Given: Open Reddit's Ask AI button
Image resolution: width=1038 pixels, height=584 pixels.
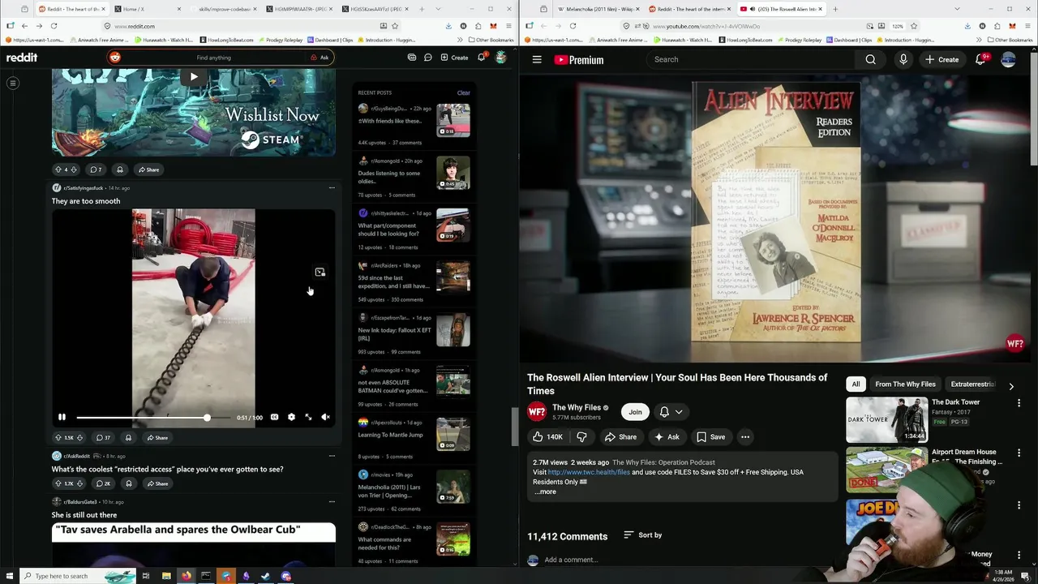Looking at the screenshot, I should (x=320, y=58).
